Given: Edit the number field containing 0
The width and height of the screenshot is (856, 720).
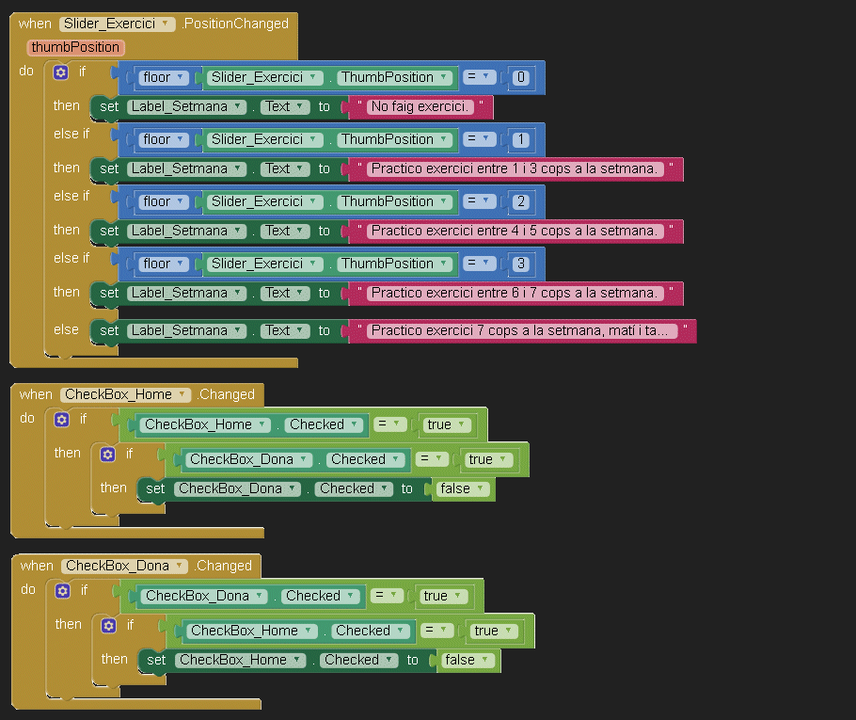Looking at the screenshot, I should tap(521, 78).
